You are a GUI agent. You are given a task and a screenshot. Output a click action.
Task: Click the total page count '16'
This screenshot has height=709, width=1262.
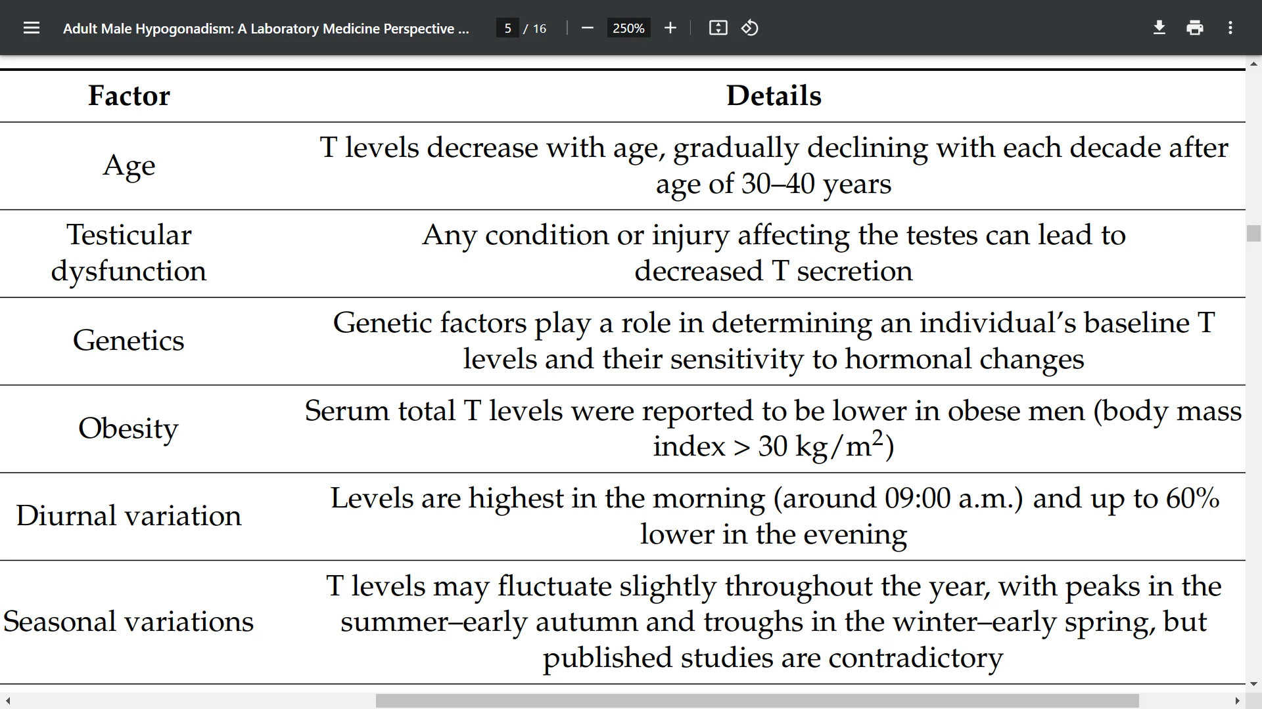coord(540,28)
